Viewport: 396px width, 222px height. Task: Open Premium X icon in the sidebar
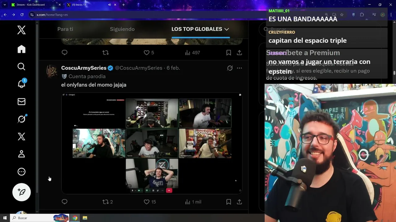pyautogui.click(x=21, y=137)
